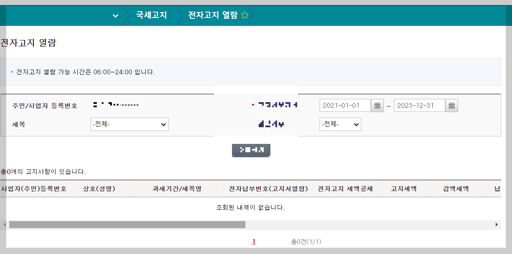Open the right-side -전체- dropdown

pos(340,124)
